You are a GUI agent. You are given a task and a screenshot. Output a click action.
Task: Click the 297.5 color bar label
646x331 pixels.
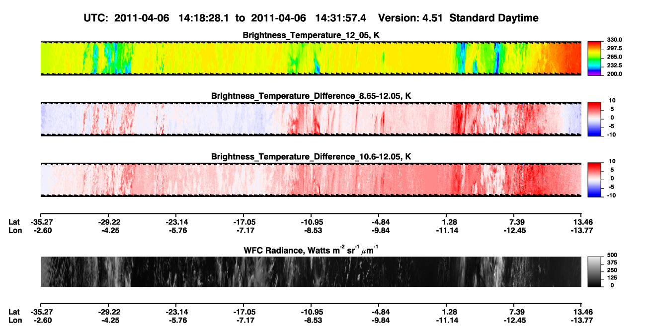(614, 49)
